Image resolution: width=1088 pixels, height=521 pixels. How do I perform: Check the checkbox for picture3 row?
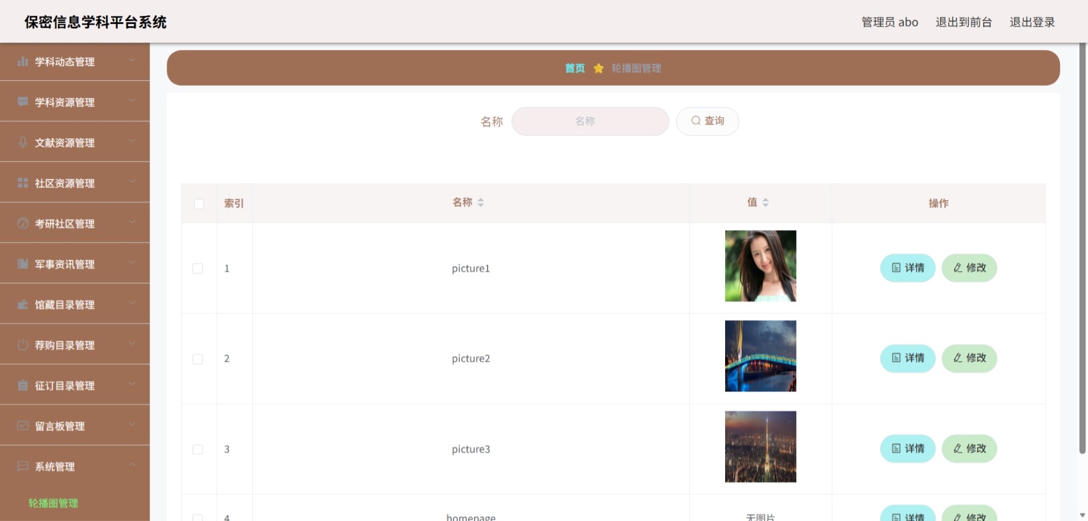coord(197,449)
